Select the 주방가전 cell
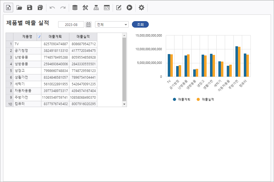This screenshot has width=274, height=182. pos(27,98)
